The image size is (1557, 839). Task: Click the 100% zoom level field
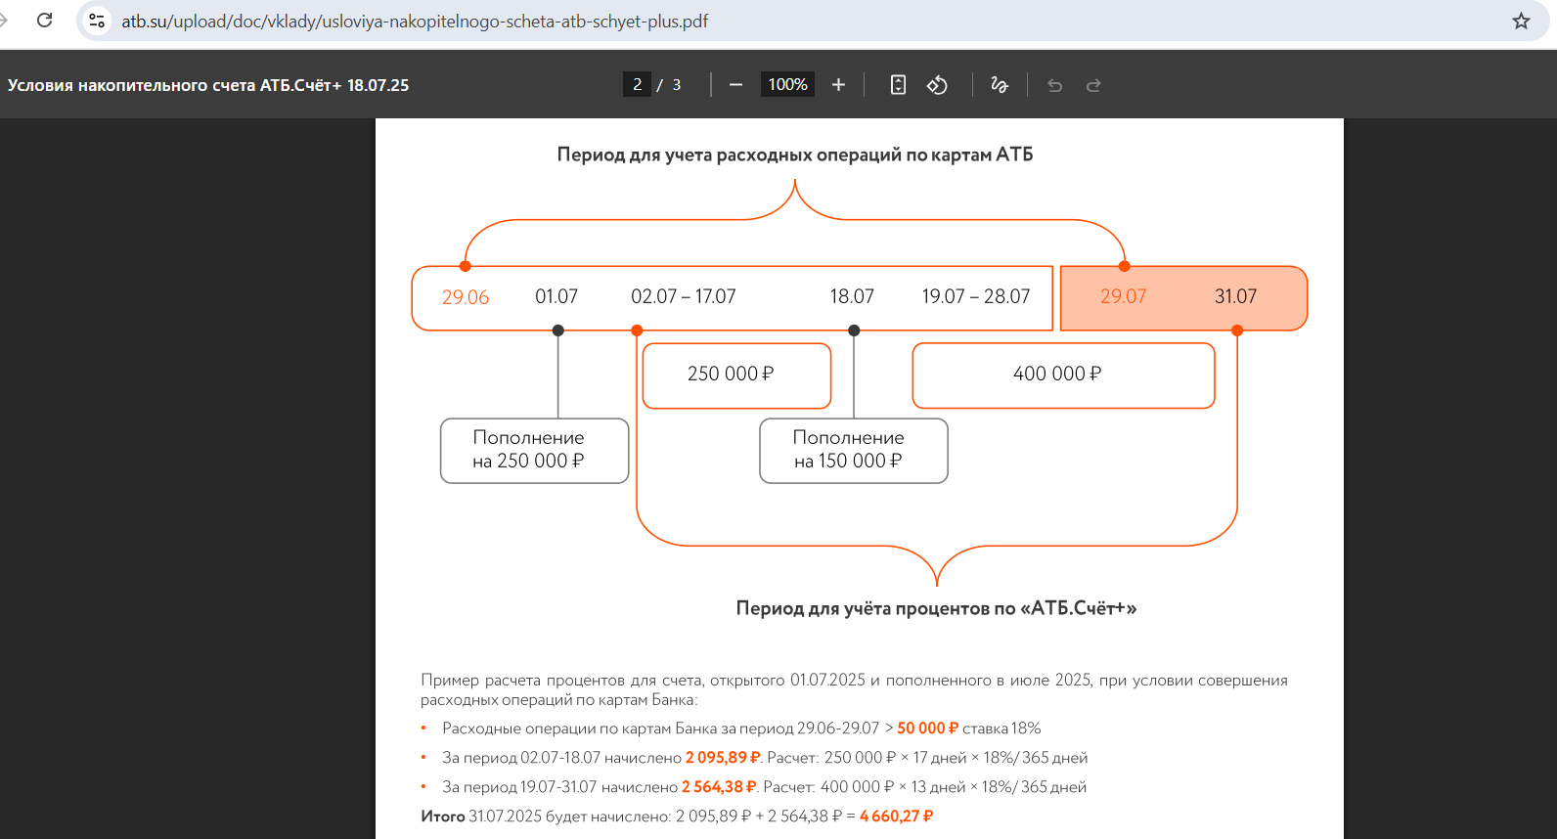(x=787, y=85)
